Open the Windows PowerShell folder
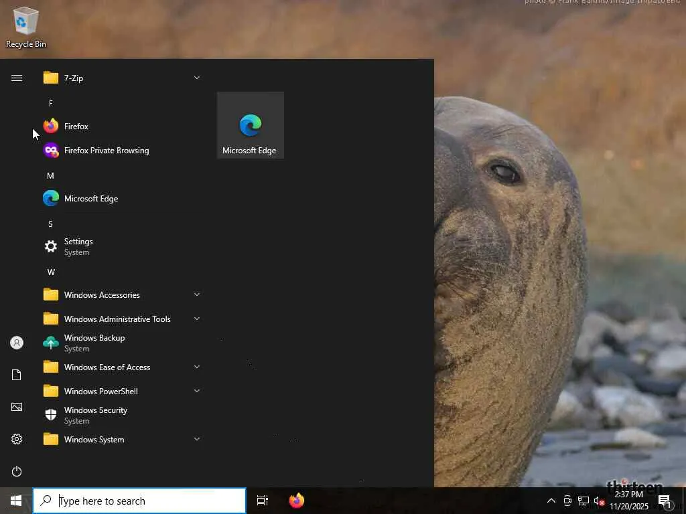The width and height of the screenshot is (686, 514). [x=123, y=391]
